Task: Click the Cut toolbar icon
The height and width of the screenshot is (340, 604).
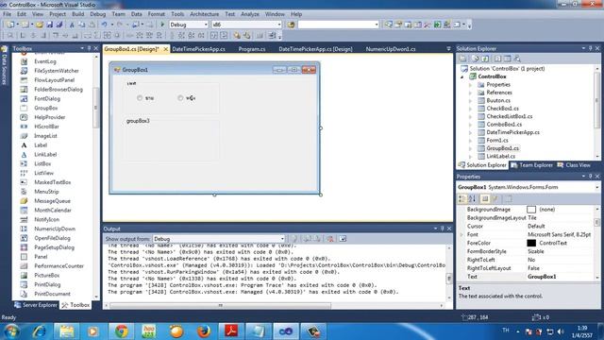Action: coord(72,25)
